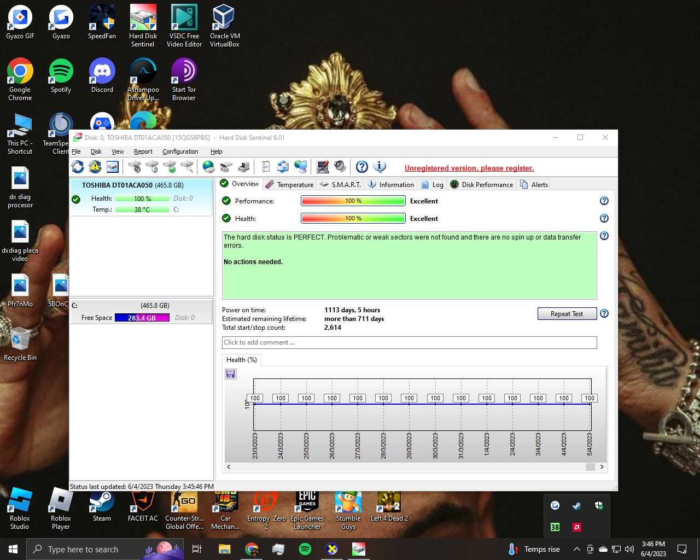Image resolution: width=700 pixels, height=560 pixels.
Task: Click the disk test icon with stopwatch
Action: coord(135,167)
